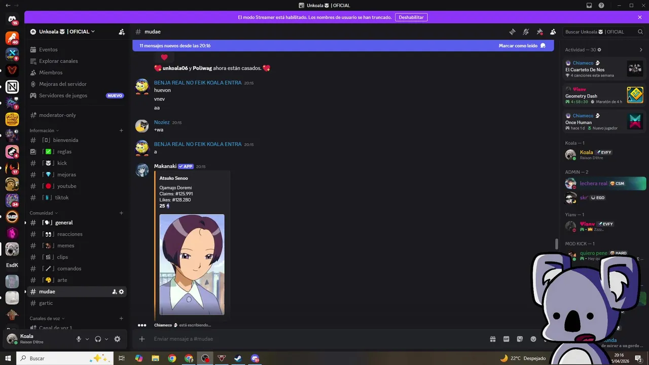The width and height of the screenshot is (649, 365).
Task: Open Actividad settings gear
Action: tap(599, 50)
